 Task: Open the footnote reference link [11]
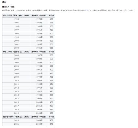point(86,10)
